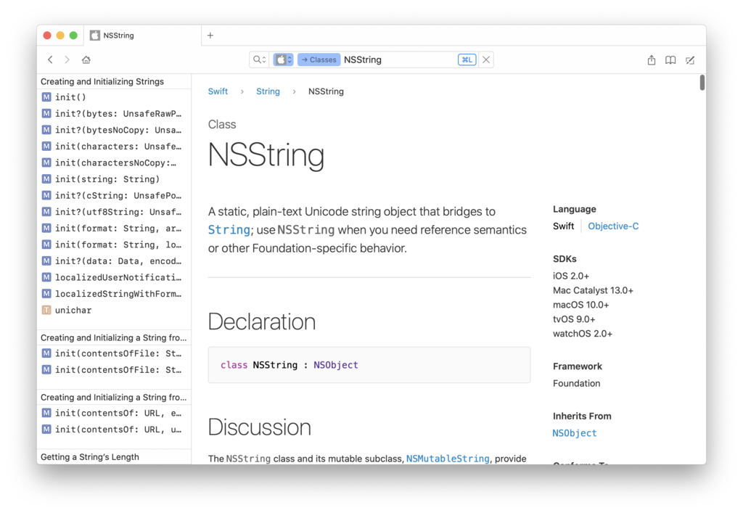The height and width of the screenshot is (513, 743).
Task: Select init(format: String, ar… entry
Action: pos(114,228)
